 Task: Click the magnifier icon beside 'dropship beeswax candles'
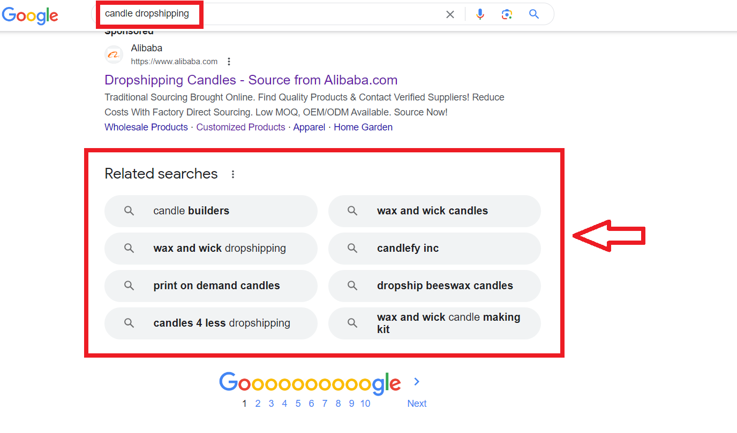pyautogui.click(x=352, y=285)
